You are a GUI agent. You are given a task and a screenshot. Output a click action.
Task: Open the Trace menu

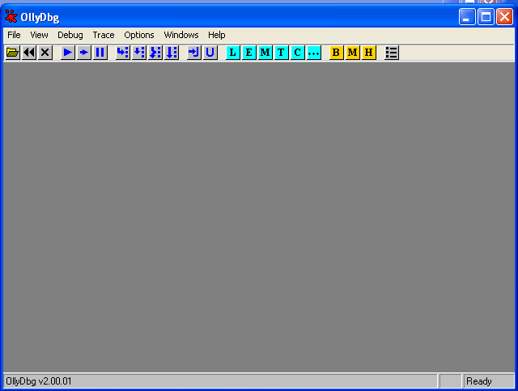[104, 35]
